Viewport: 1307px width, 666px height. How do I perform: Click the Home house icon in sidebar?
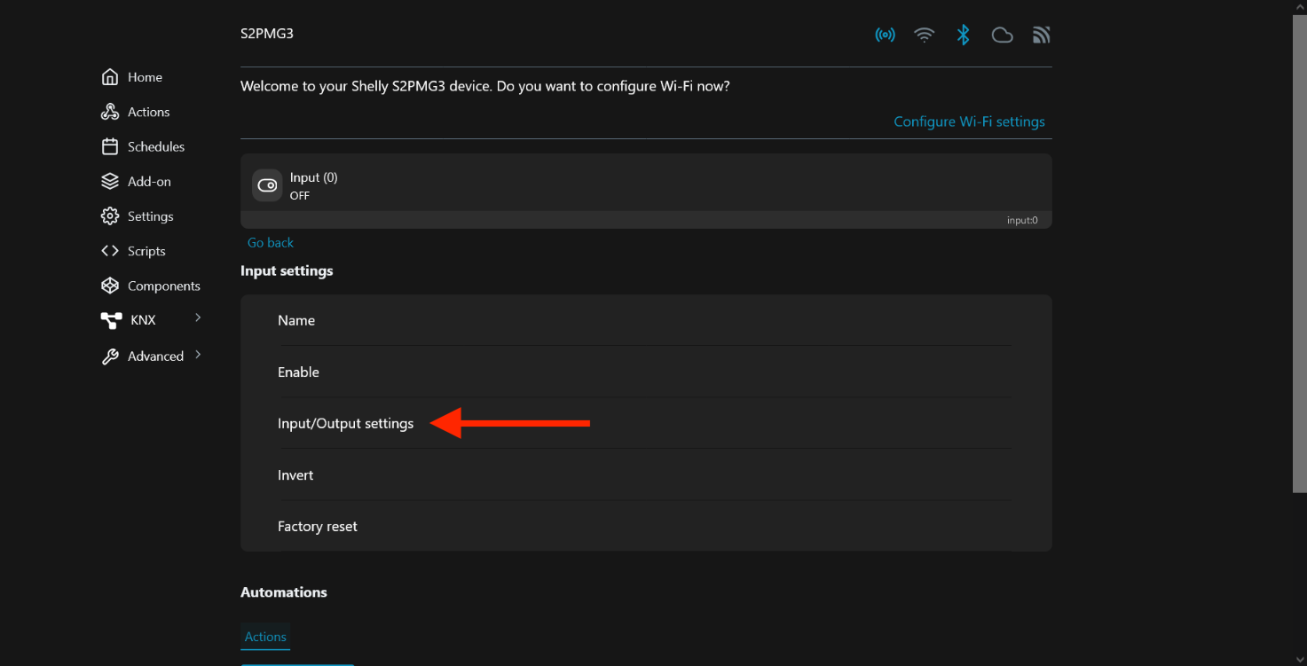[x=110, y=77]
